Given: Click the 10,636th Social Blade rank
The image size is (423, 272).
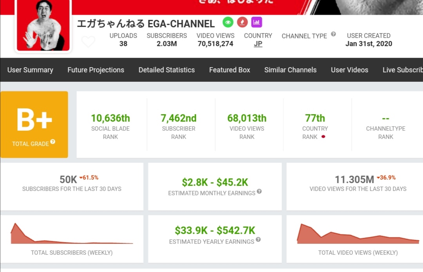Looking at the screenshot, I should (110, 118).
